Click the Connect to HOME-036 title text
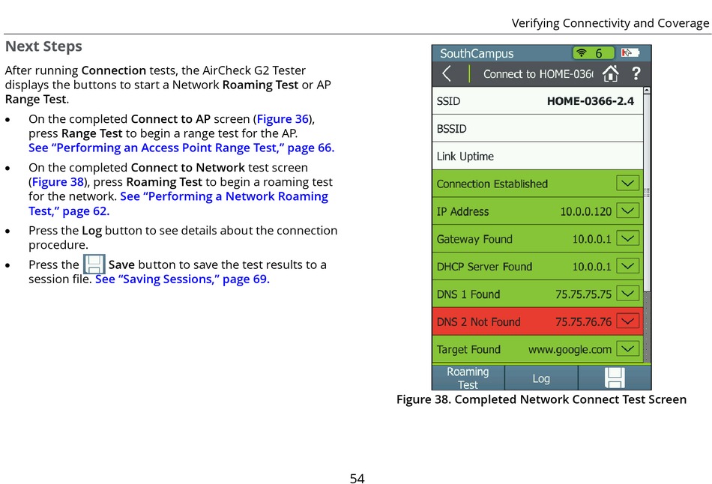 point(538,73)
